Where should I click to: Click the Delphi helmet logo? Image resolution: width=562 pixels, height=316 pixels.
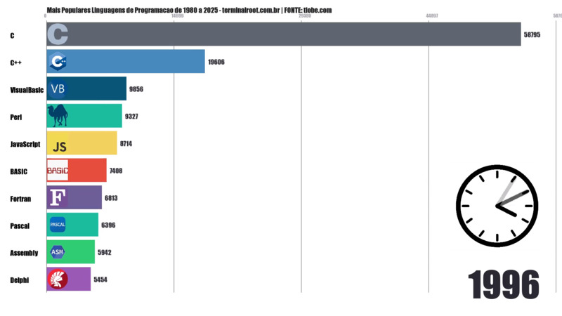coord(58,279)
